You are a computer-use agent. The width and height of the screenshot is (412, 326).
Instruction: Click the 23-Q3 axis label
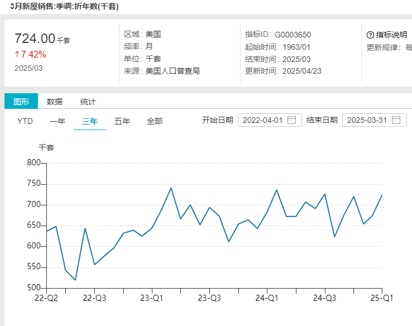[x=209, y=298]
